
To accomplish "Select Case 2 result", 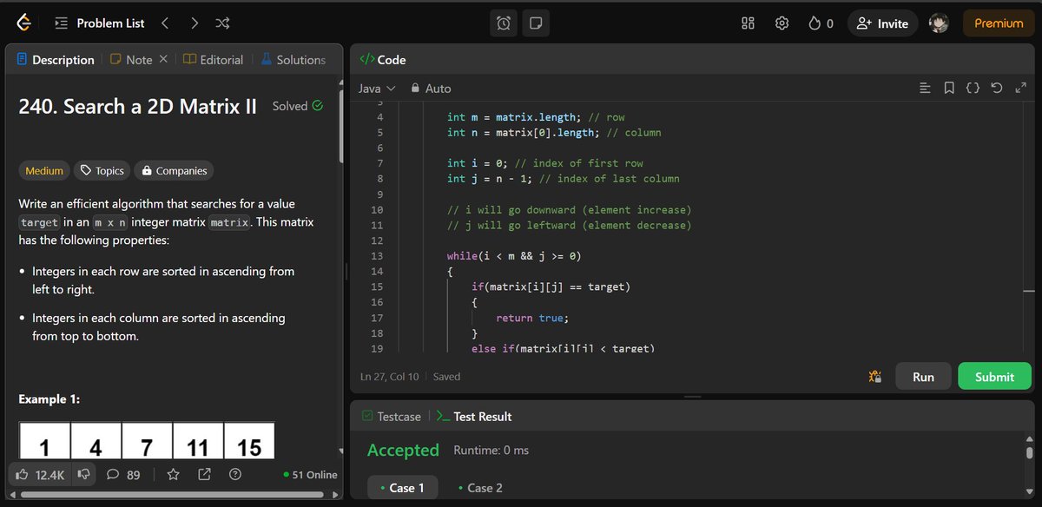I will [479, 488].
